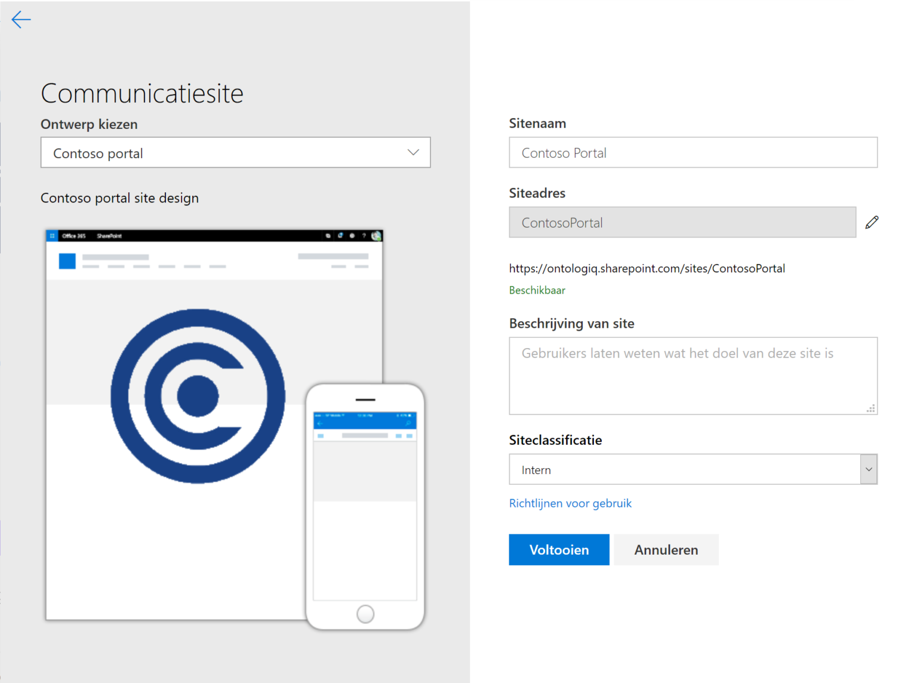The image size is (917, 683).
Task: Focus the Sitenaam text field
Action: 693,153
